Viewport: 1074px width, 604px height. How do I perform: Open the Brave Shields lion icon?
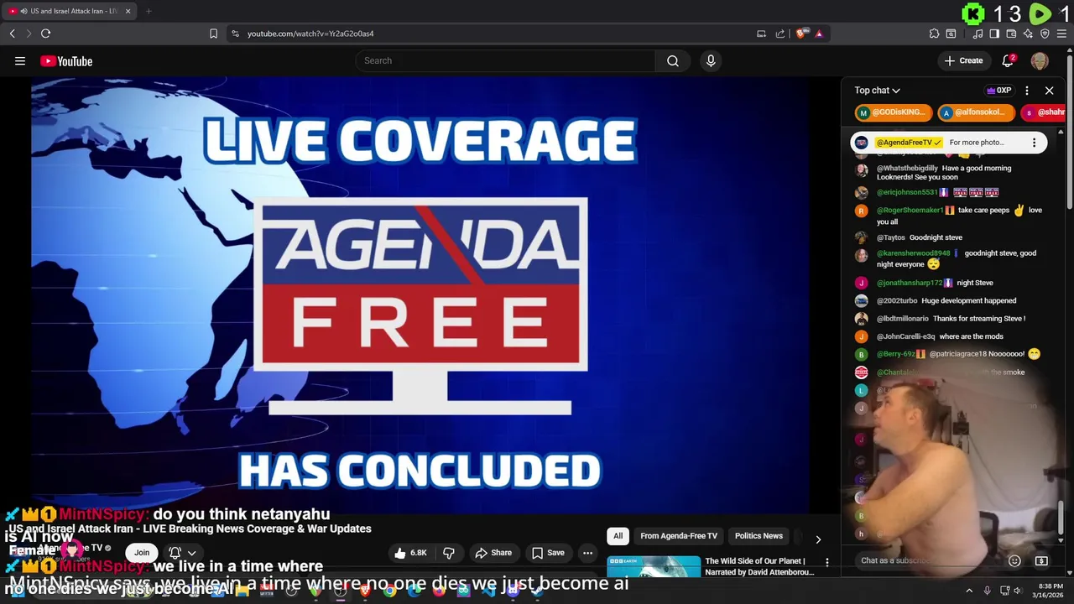tap(801, 34)
